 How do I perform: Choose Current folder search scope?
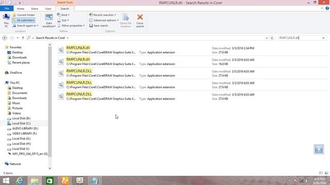pyautogui.click(x=24, y=15)
